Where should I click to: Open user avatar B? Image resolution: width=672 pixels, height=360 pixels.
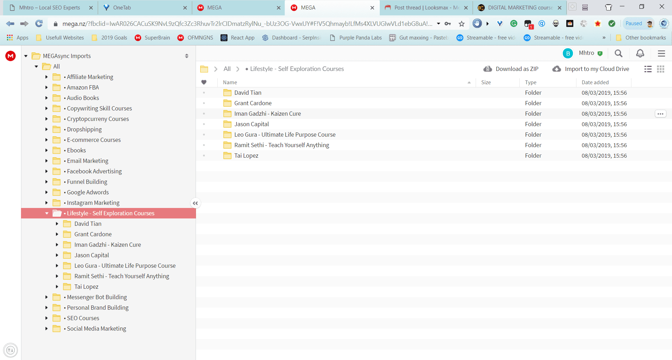tap(568, 53)
